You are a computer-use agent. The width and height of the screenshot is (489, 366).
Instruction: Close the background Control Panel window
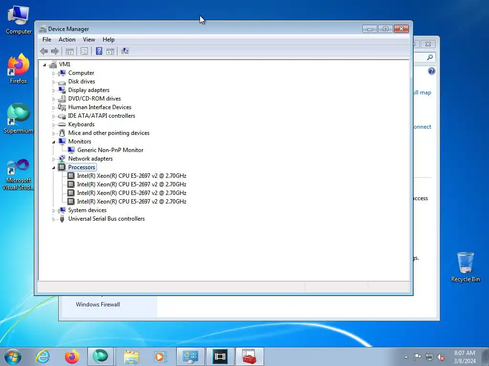point(428,44)
